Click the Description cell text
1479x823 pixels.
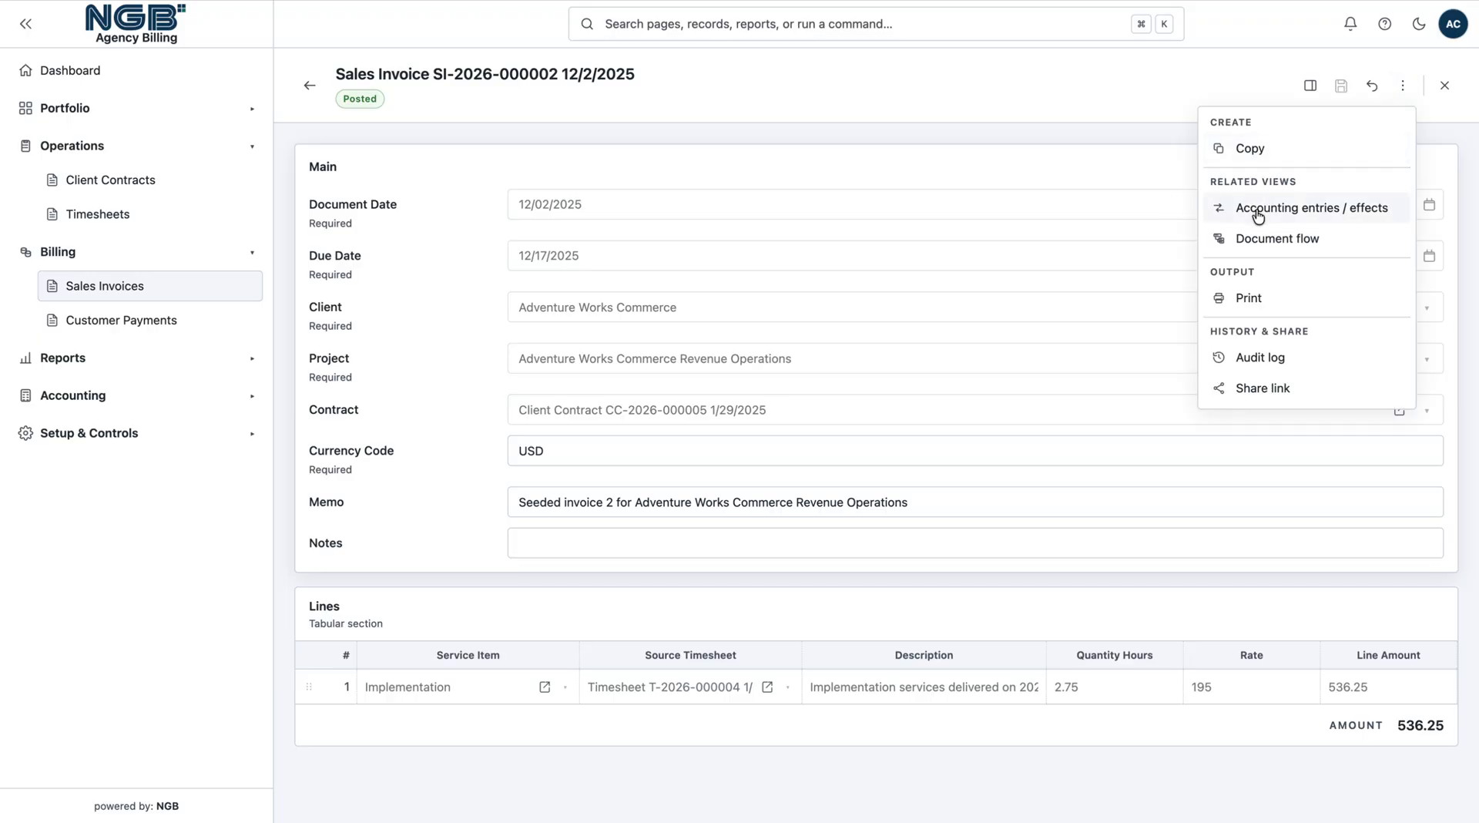pyautogui.click(x=924, y=687)
